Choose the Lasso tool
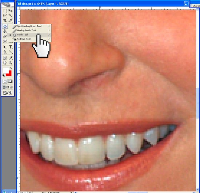Viewport: 200px width, 193px height. coord(5,15)
